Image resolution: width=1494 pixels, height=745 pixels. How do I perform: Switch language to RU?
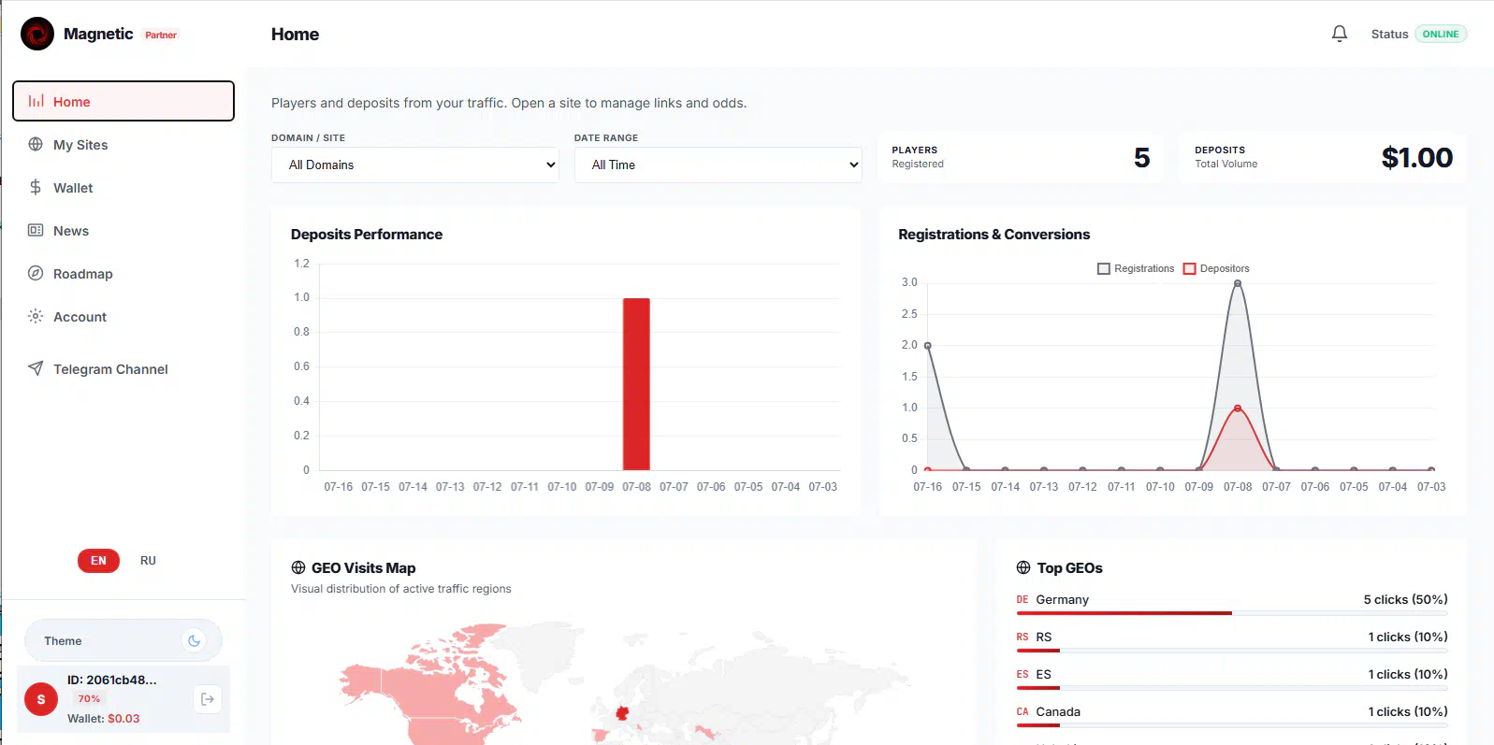[x=148, y=561]
